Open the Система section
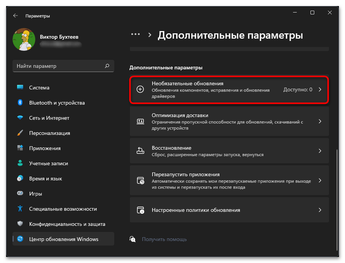 tap(63, 88)
